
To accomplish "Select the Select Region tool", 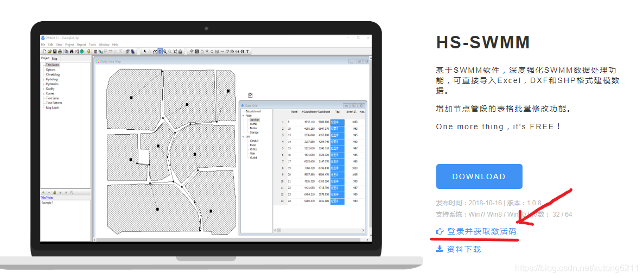I will point(155,52).
